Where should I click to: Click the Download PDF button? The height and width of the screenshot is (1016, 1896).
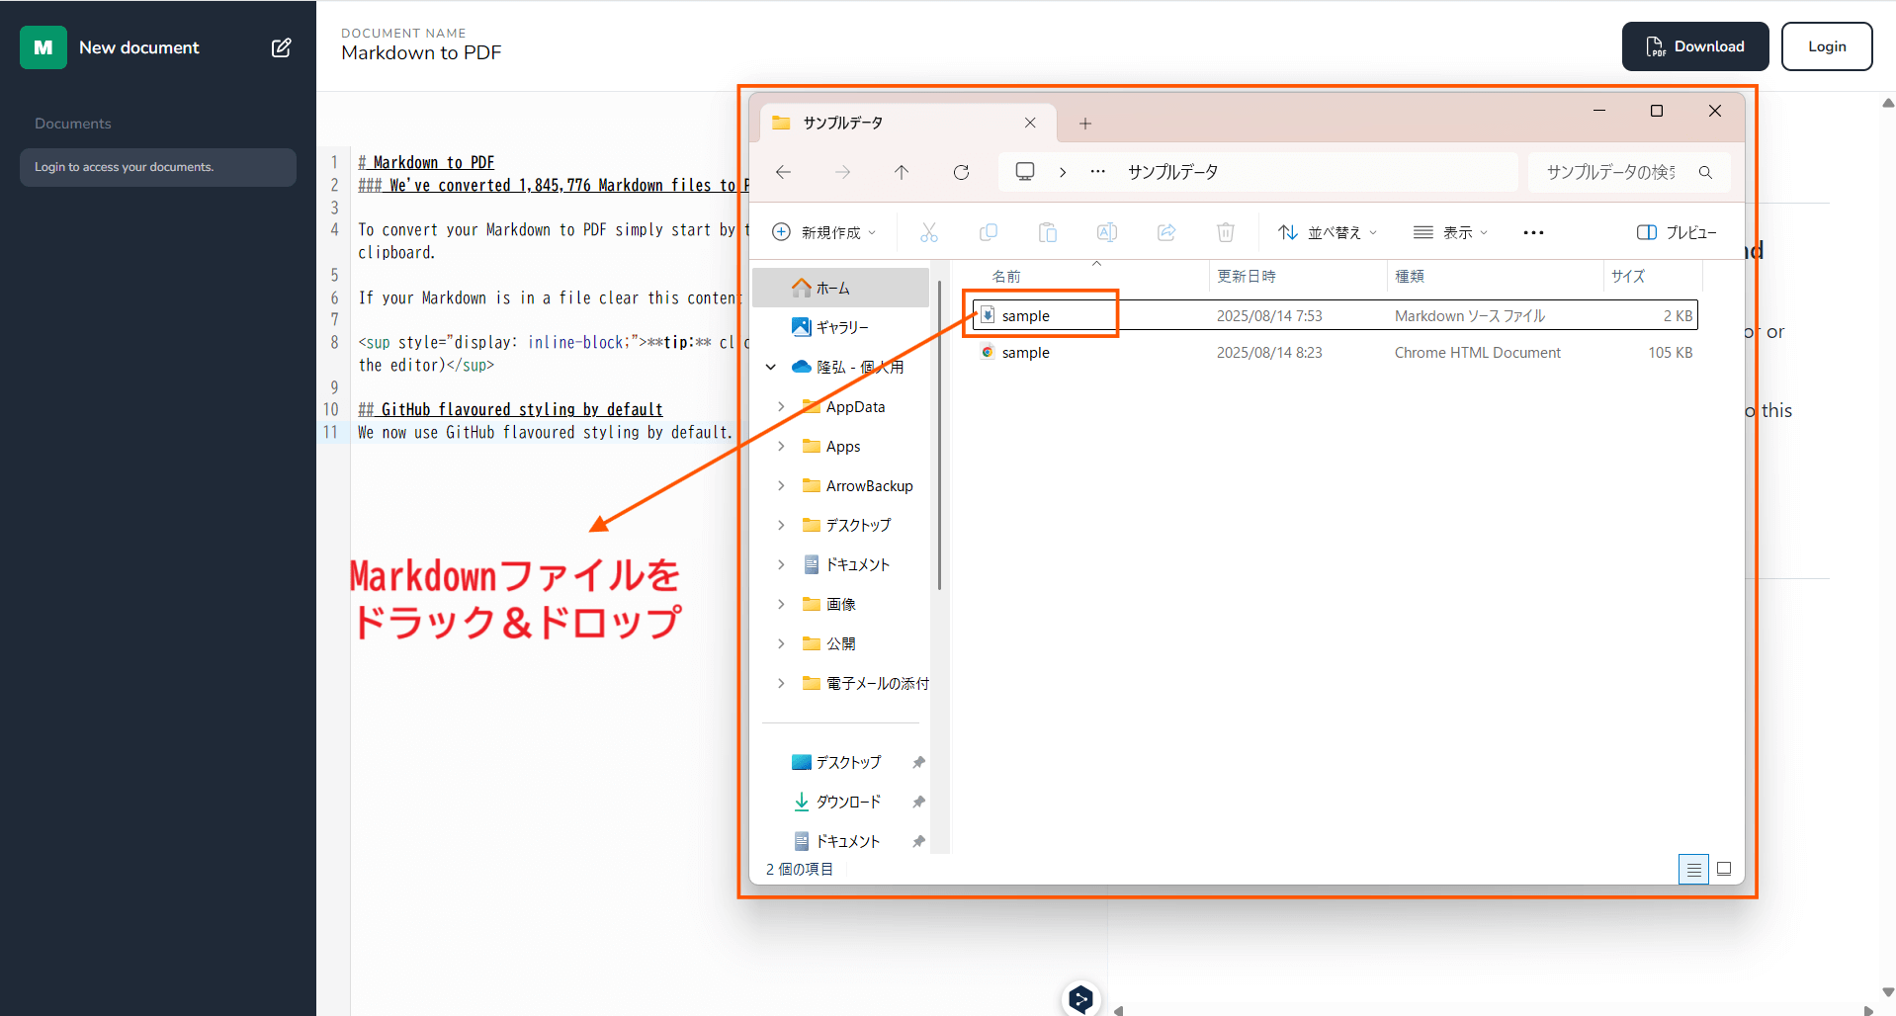[1694, 46]
